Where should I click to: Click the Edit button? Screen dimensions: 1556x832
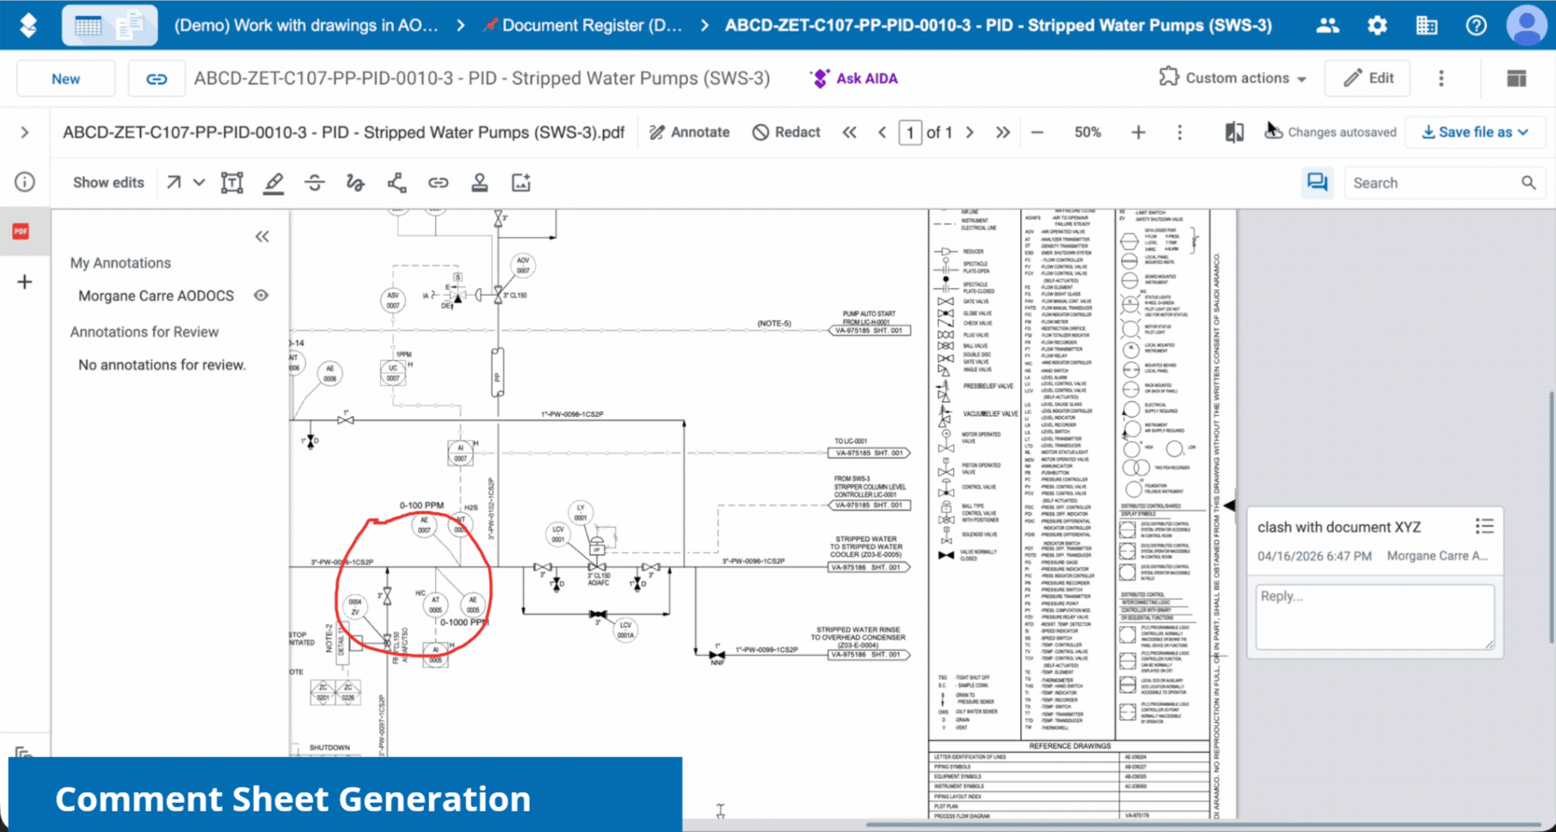coord(1368,78)
